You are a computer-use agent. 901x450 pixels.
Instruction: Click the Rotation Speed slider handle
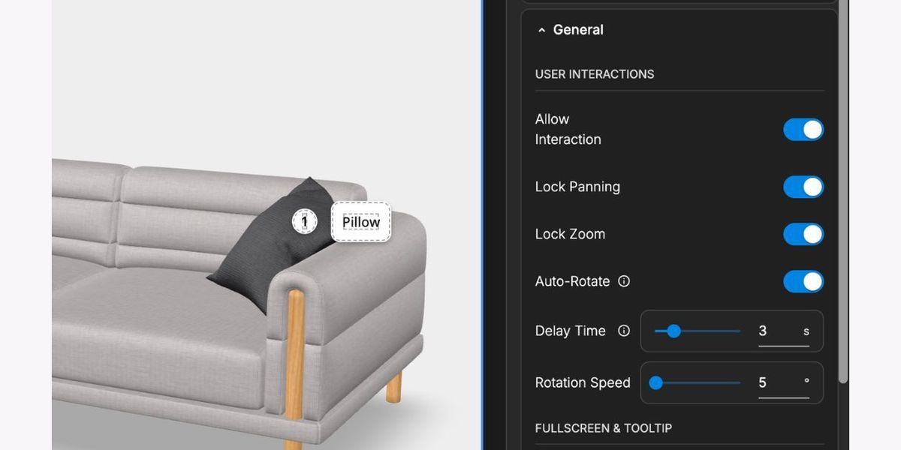click(656, 382)
